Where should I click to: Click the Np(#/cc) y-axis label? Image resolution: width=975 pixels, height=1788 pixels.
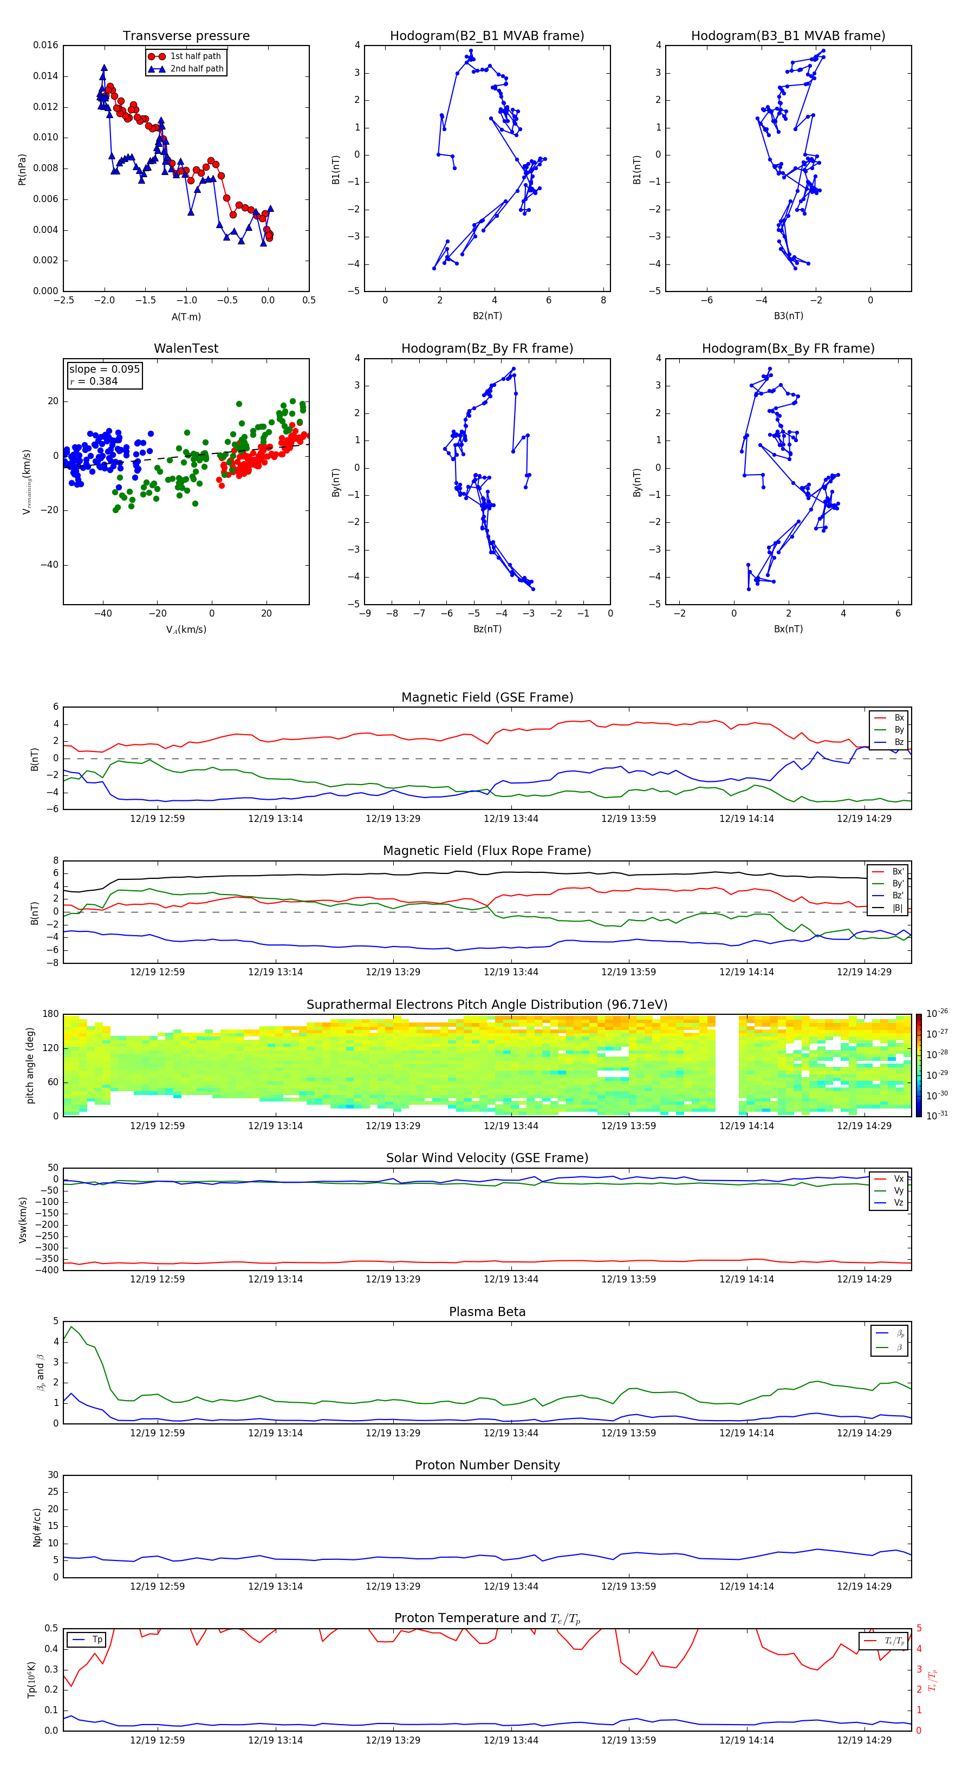37,1527
